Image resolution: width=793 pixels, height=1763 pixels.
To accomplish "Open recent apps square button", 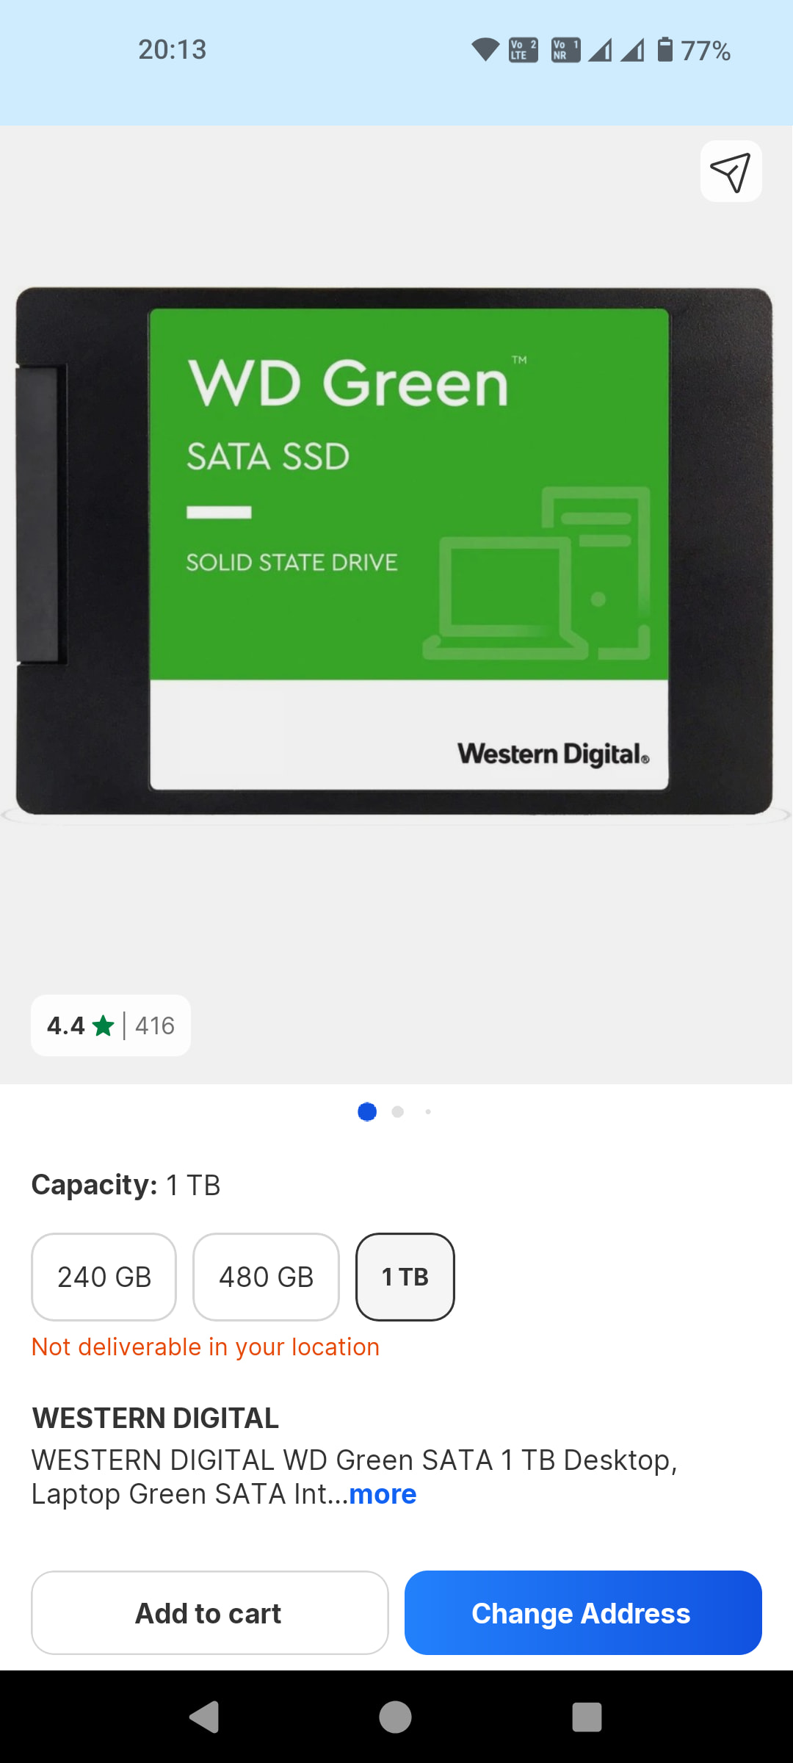I will coord(587,1717).
